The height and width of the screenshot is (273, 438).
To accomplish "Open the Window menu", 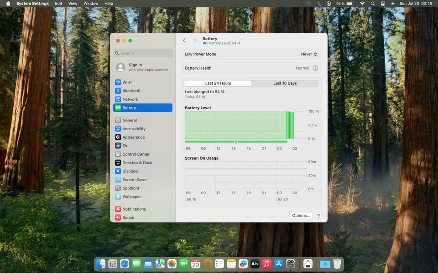I will [91, 4].
